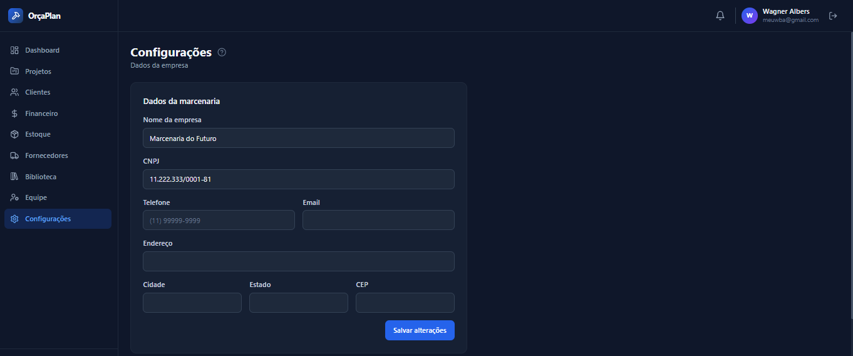Image resolution: width=853 pixels, height=356 pixels.
Task: Open the notifications bell icon
Action: tap(720, 16)
